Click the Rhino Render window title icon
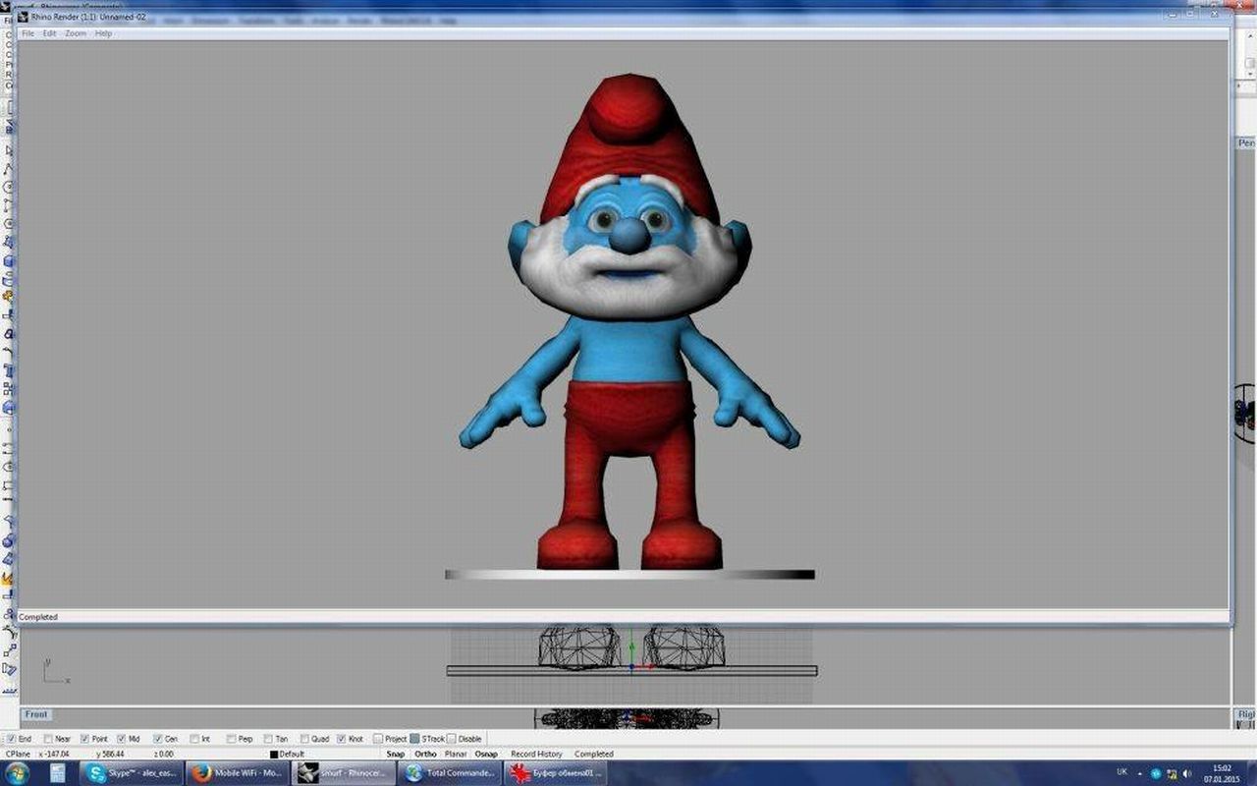Viewport: 1257px width, 786px height. pyautogui.click(x=23, y=17)
